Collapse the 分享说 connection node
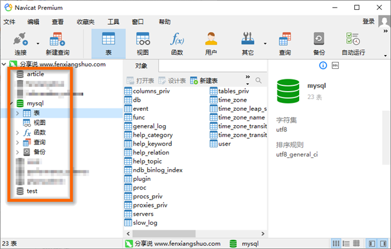 click(4, 64)
